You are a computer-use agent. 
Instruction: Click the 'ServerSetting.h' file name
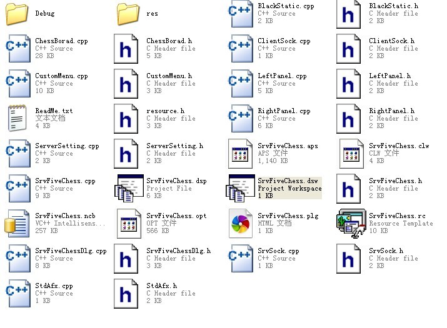[175, 146]
